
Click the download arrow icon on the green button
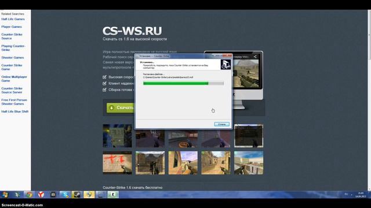tap(111, 108)
